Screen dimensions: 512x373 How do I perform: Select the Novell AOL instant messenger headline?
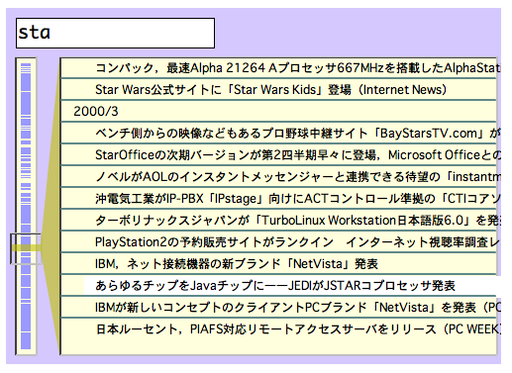(x=279, y=176)
